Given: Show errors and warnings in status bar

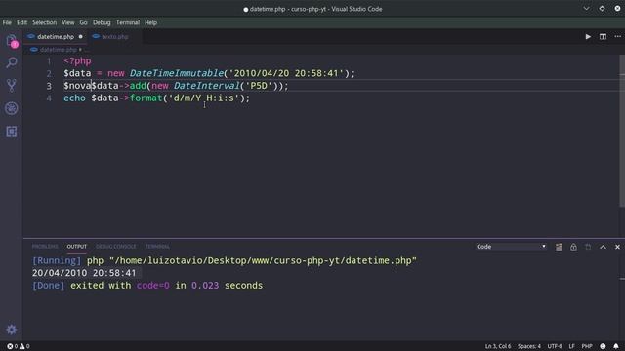Looking at the screenshot, I should [19, 346].
